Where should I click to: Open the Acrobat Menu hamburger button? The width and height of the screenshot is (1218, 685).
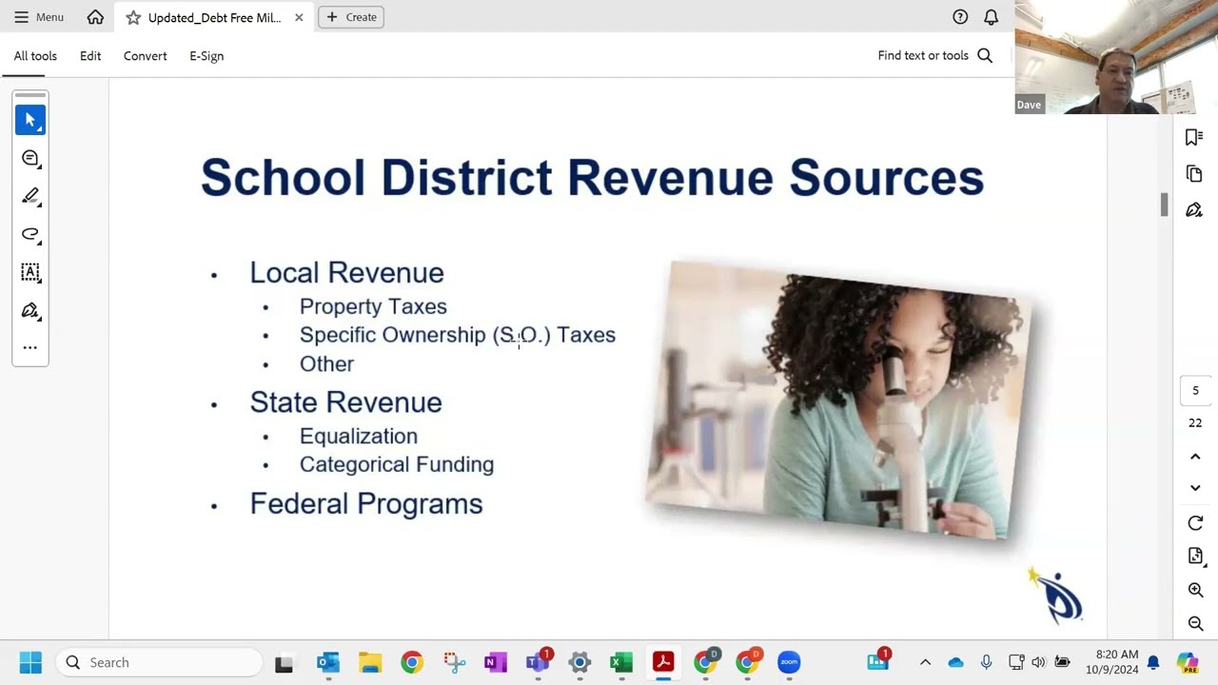point(39,17)
